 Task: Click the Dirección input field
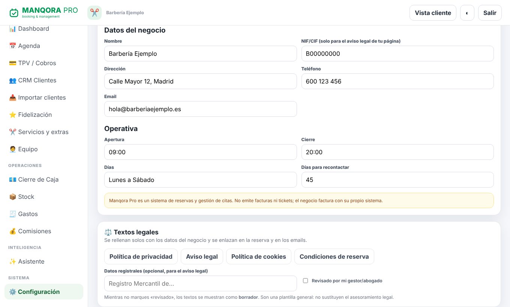tap(201, 81)
